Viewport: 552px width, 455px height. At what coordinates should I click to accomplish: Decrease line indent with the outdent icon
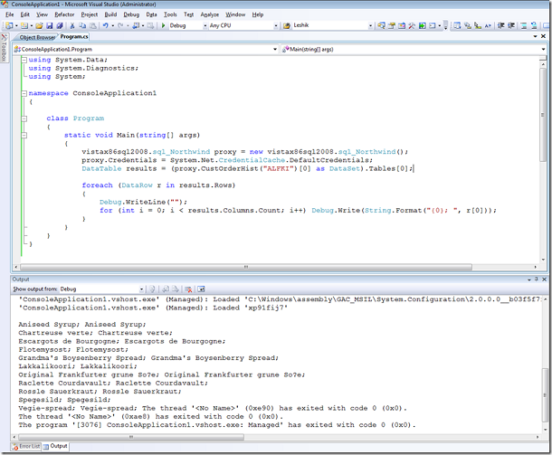pyautogui.click(x=500, y=25)
